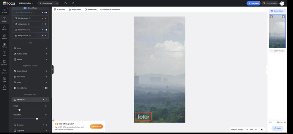Select the Adjust sidebar panel
Screen dimensions: 293x134
pos(4,19)
